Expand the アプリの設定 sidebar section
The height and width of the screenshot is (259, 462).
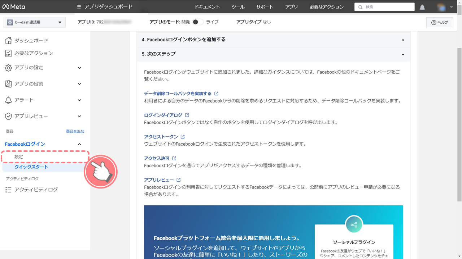point(79,68)
